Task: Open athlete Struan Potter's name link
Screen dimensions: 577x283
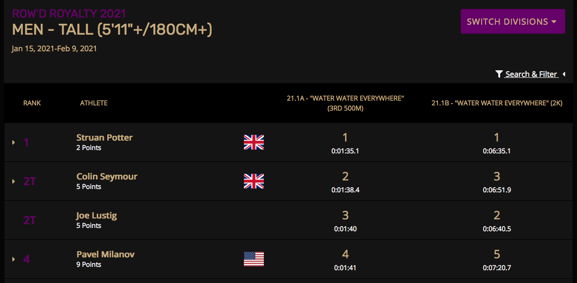Action: click(104, 138)
